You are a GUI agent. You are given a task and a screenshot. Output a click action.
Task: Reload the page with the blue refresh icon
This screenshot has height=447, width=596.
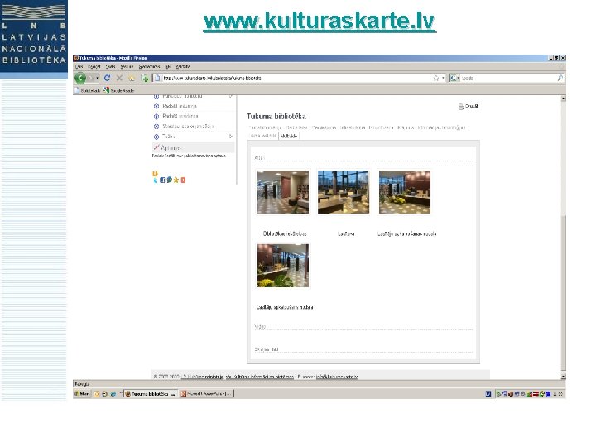[107, 78]
